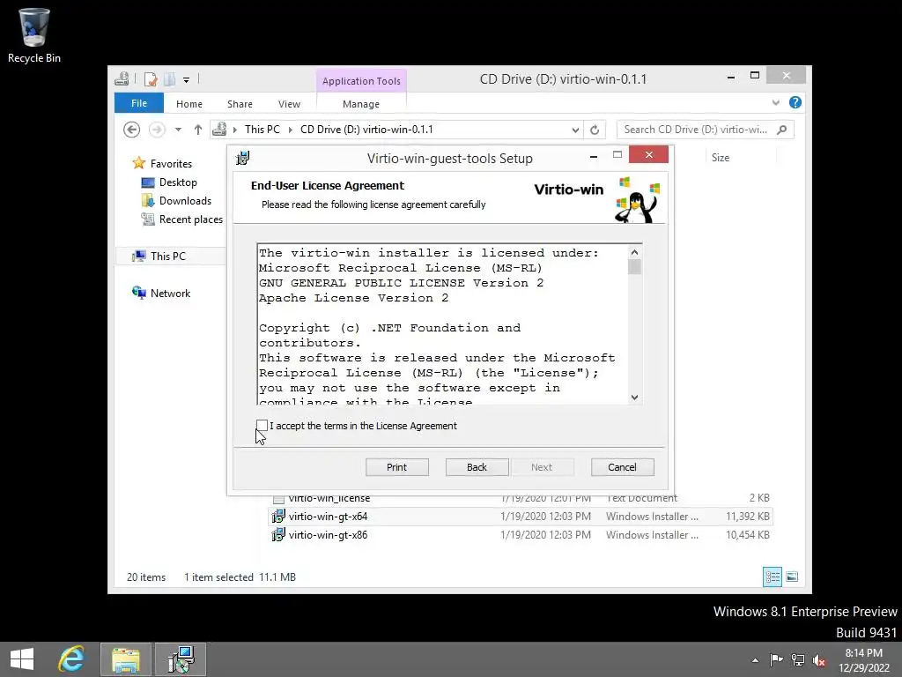Click the New folder icon in Explorer quick access toolbar
The image size is (902, 677).
[x=169, y=78]
